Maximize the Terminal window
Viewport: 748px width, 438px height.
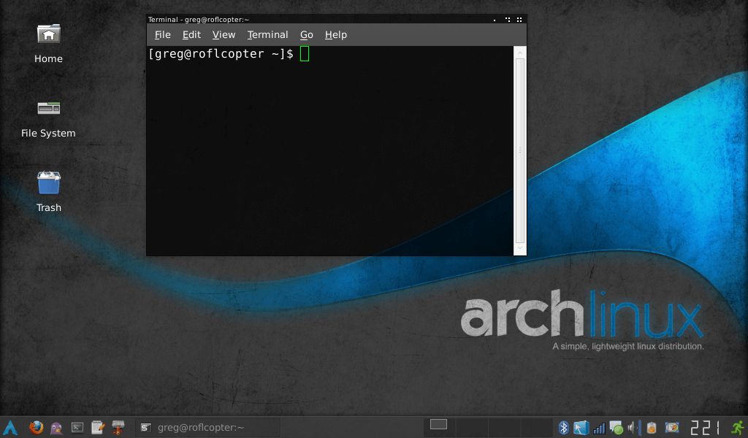coord(508,20)
